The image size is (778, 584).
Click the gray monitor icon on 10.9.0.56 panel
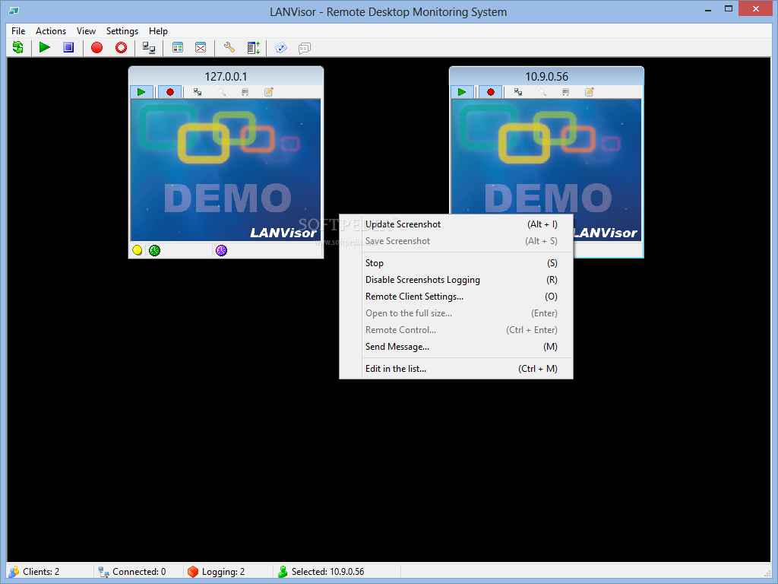(x=565, y=92)
